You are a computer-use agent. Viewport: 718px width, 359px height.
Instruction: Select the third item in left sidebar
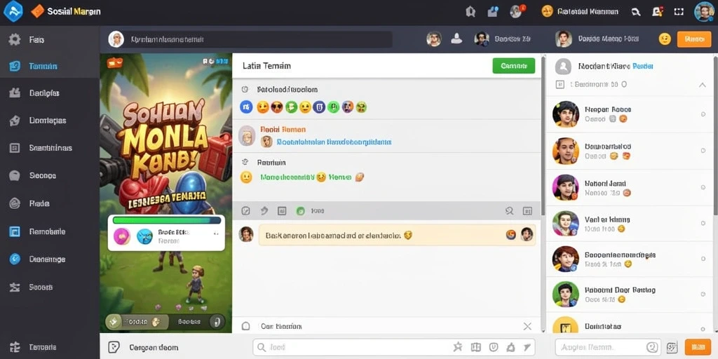coord(50,93)
